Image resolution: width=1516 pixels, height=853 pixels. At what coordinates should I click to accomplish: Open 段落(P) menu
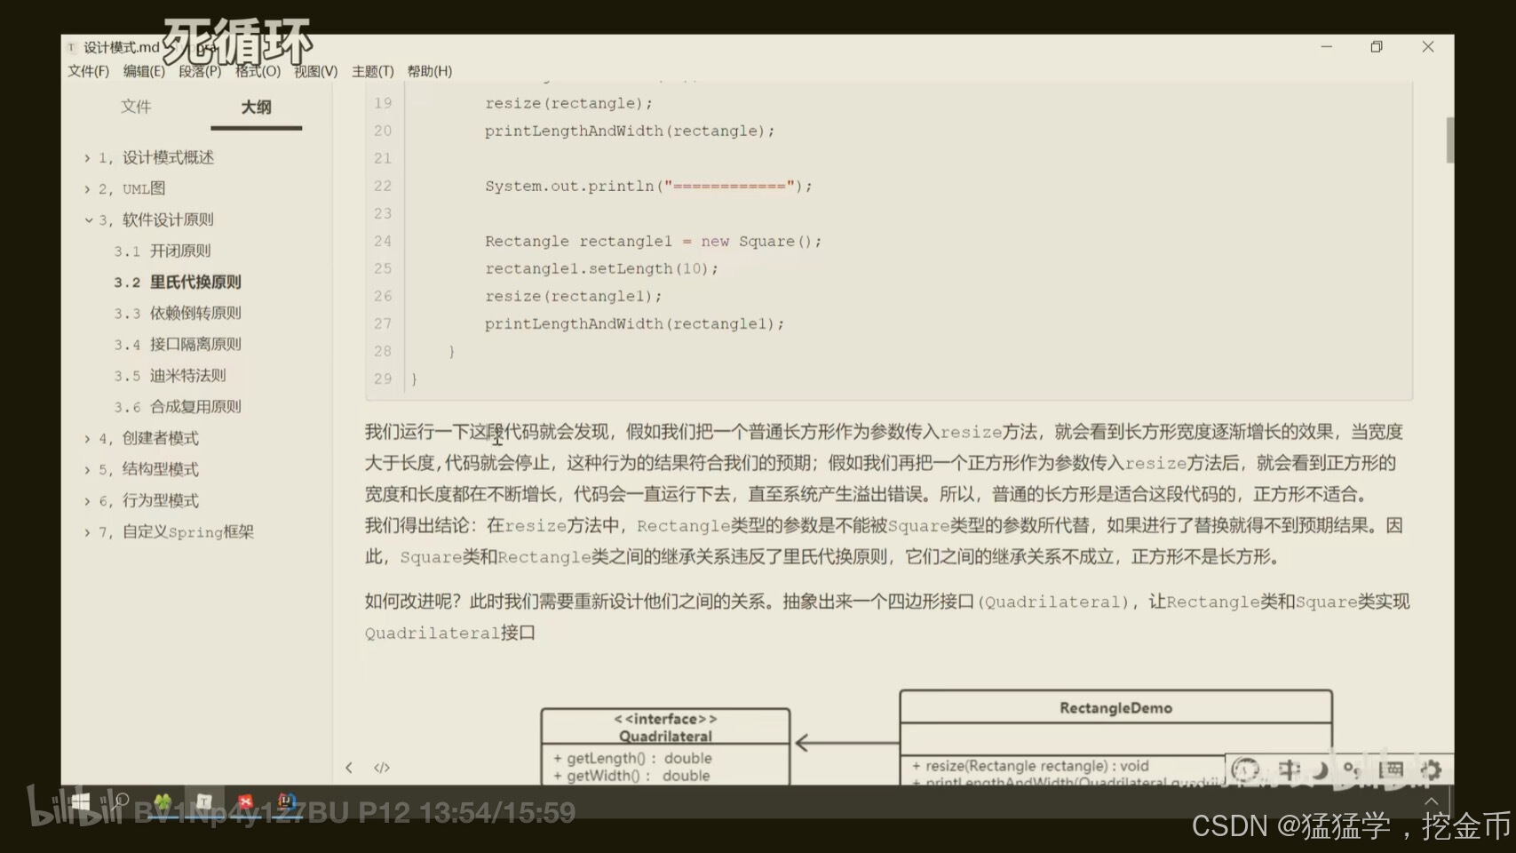(x=200, y=71)
